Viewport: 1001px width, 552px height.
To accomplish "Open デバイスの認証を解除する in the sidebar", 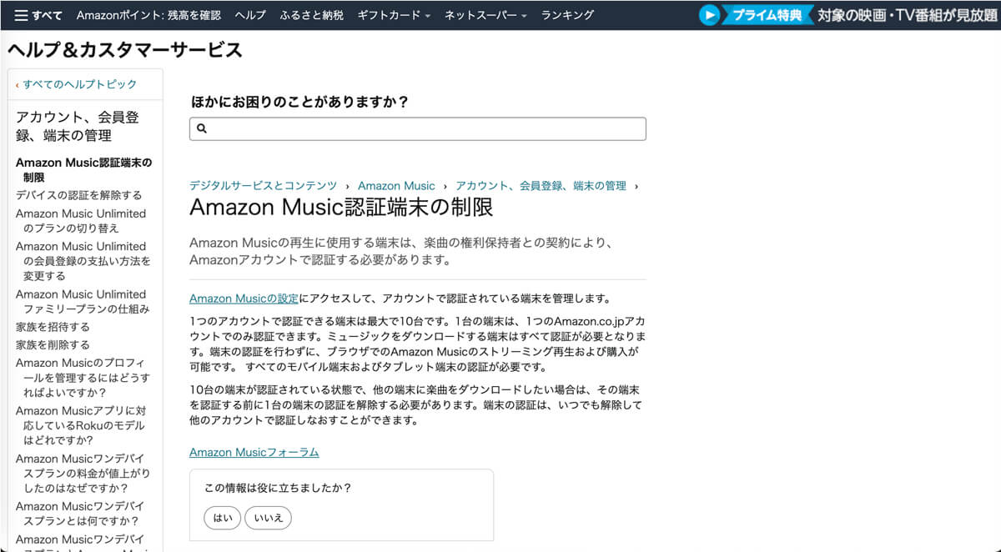I will tap(79, 195).
